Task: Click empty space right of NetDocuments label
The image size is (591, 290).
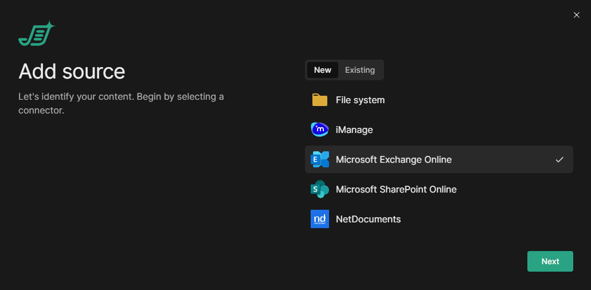Action: tap(487, 219)
